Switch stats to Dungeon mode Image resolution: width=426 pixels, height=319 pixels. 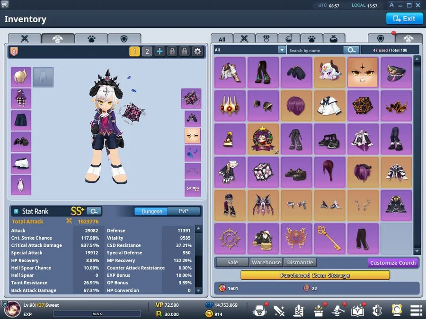pyautogui.click(x=151, y=211)
